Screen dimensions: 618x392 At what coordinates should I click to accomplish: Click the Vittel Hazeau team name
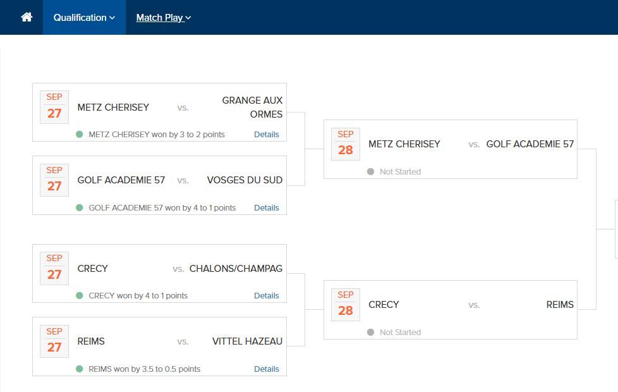[247, 341]
